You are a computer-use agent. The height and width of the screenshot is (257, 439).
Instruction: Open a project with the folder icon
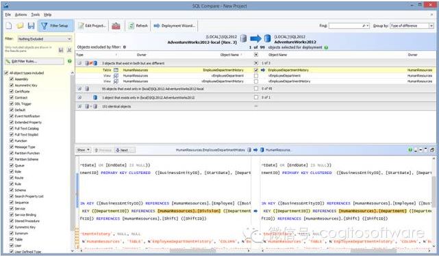click(x=20, y=26)
